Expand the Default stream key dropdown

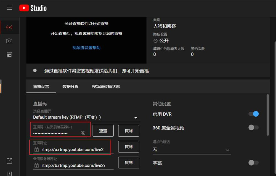coord(136,118)
